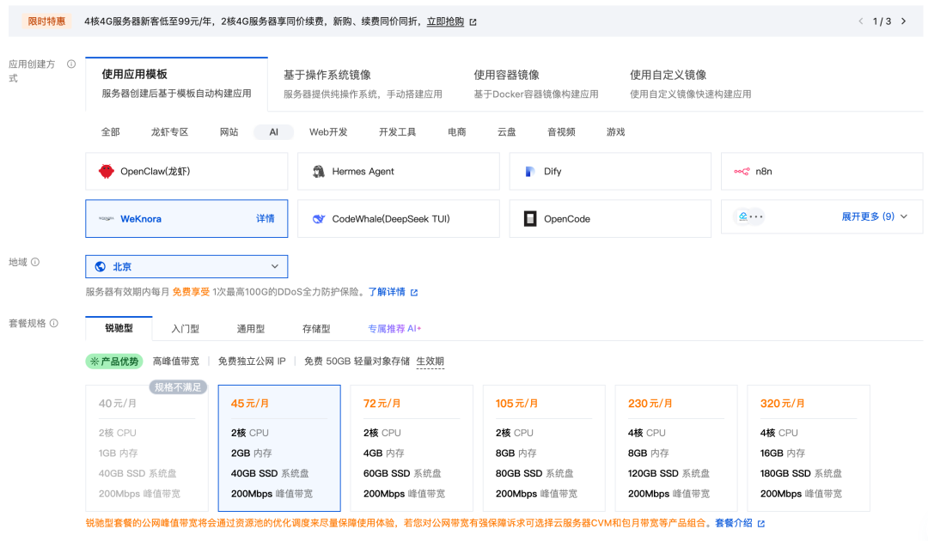Click external link icon after 了解详情
Image resolution: width=928 pixels, height=541 pixels.
click(x=414, y=292)
